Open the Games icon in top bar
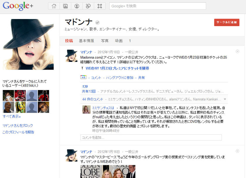The image size is (246, 178). coord(100,6)
